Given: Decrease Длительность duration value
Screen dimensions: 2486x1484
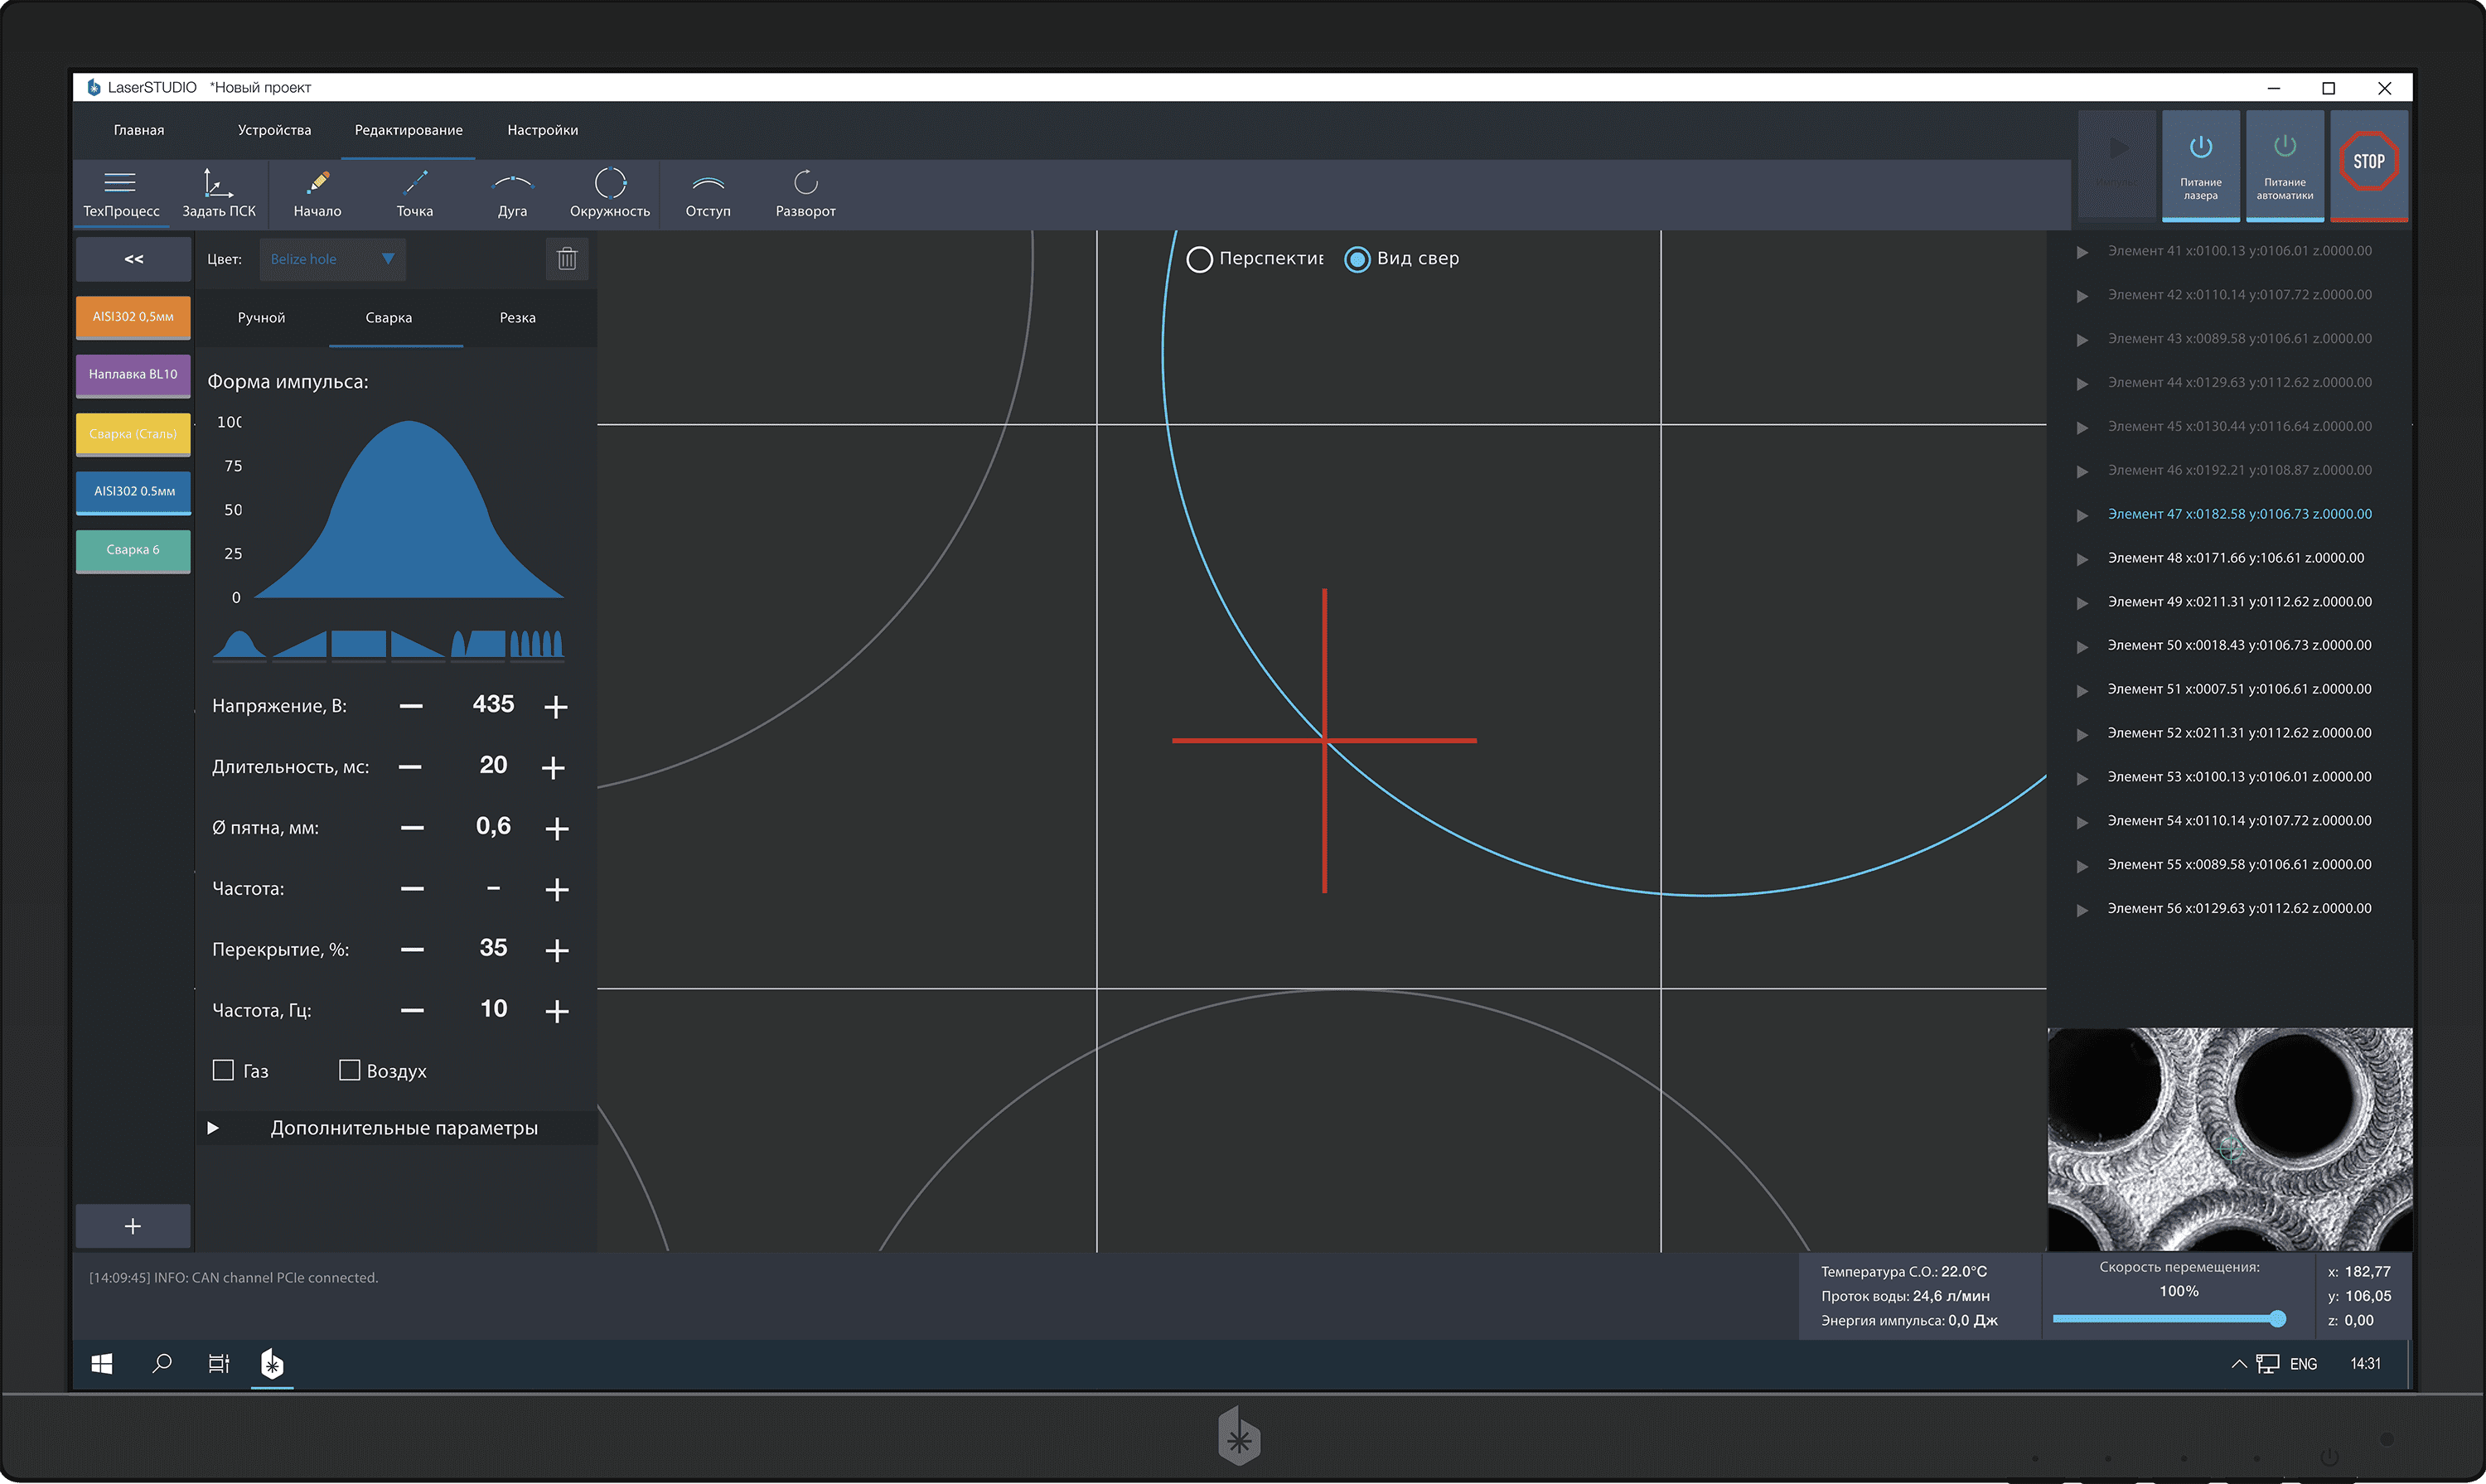Looking at the screenshot, I should click(x=410, y=767).
